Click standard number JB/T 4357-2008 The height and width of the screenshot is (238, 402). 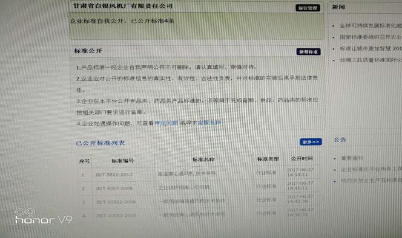pyautogui.click(x=114, y=188)
